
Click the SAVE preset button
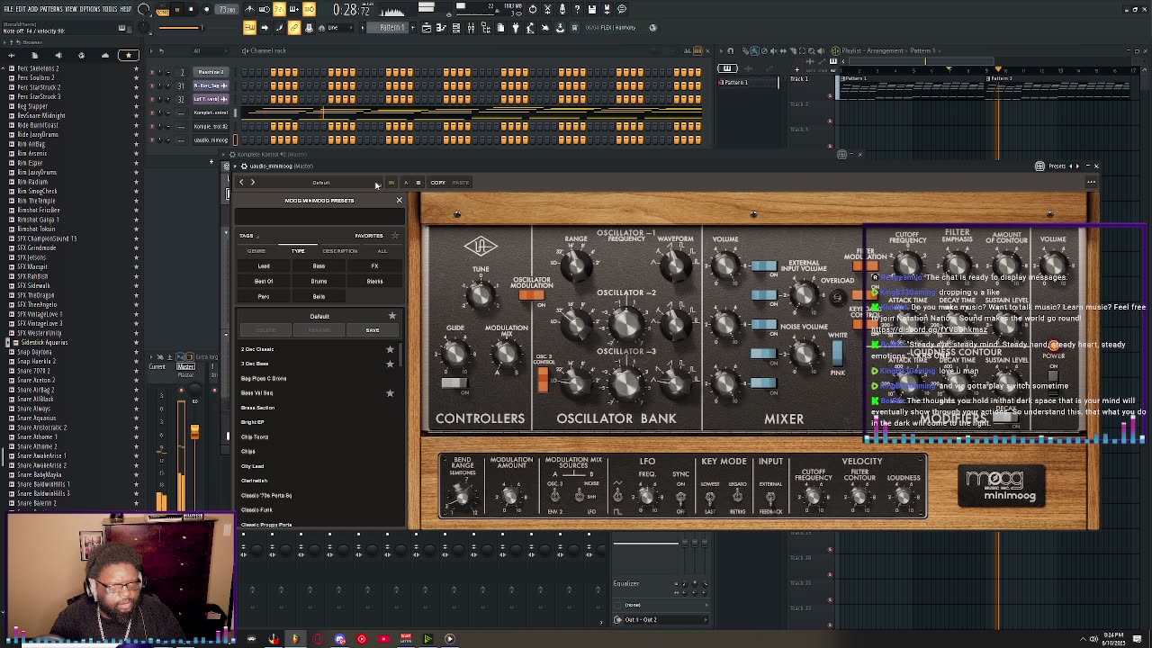point(373,330)
